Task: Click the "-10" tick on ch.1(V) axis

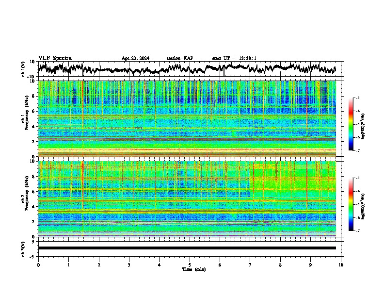Action: click(x=32, y=77)
